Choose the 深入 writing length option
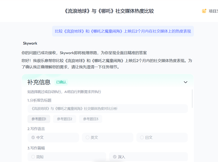Image resolution: width=218 pixels, height=162 pixels. (148, 157)
